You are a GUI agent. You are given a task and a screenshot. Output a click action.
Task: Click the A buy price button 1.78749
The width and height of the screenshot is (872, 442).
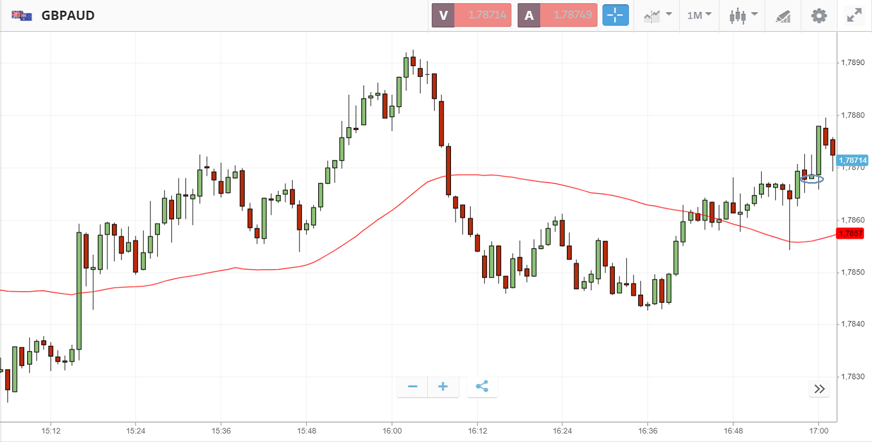pos(557,15)
